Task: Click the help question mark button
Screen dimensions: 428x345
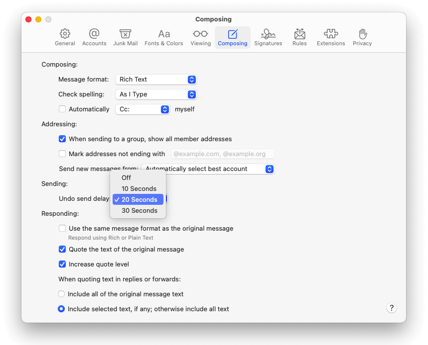Action: (x=392, y=308)
